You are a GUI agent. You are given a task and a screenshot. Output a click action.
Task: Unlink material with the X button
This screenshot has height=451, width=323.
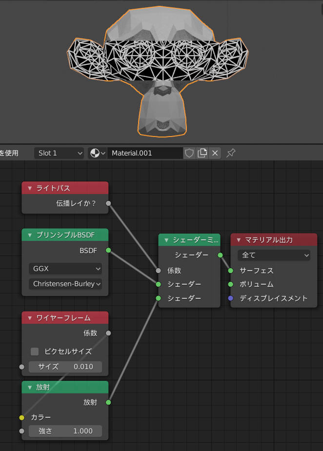215,153
